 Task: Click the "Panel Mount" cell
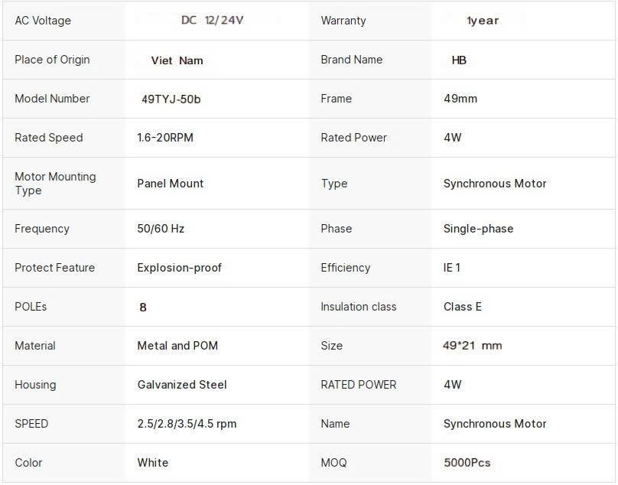coord(171,184)
